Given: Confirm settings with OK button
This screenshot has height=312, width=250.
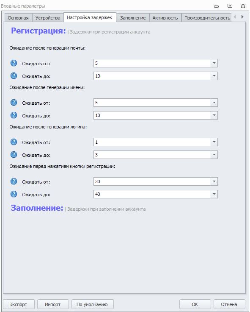Looking at the screenshot, I should click(195, 304).
